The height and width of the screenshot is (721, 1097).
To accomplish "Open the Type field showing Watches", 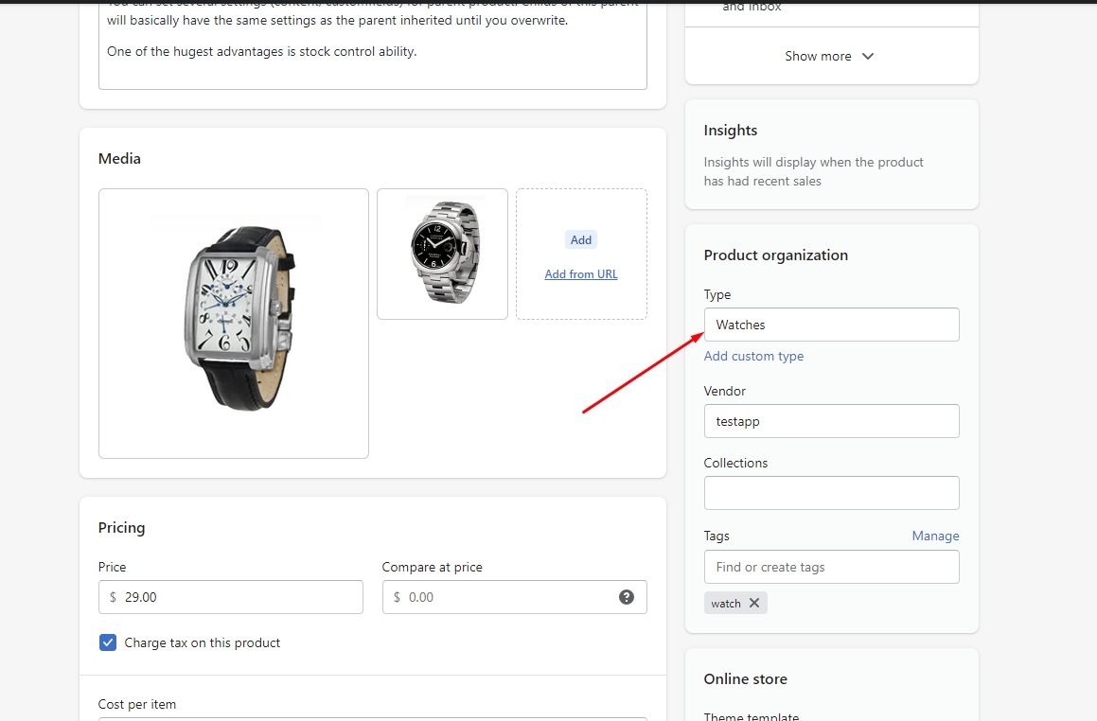I will click(x=831, y=325).
